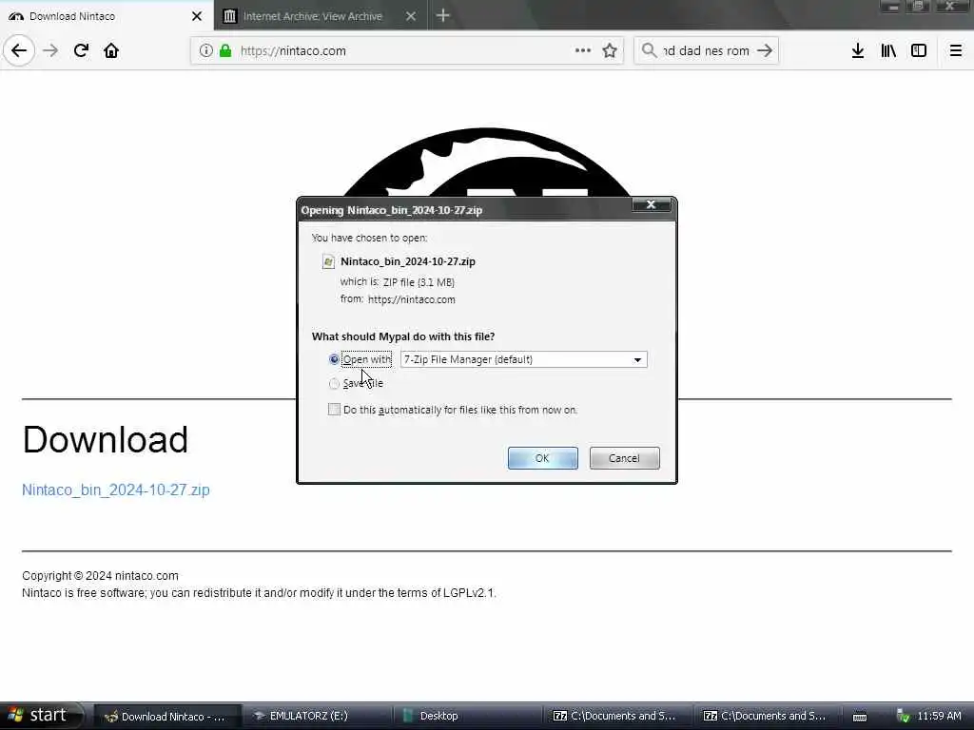Reload the current page

81,50
